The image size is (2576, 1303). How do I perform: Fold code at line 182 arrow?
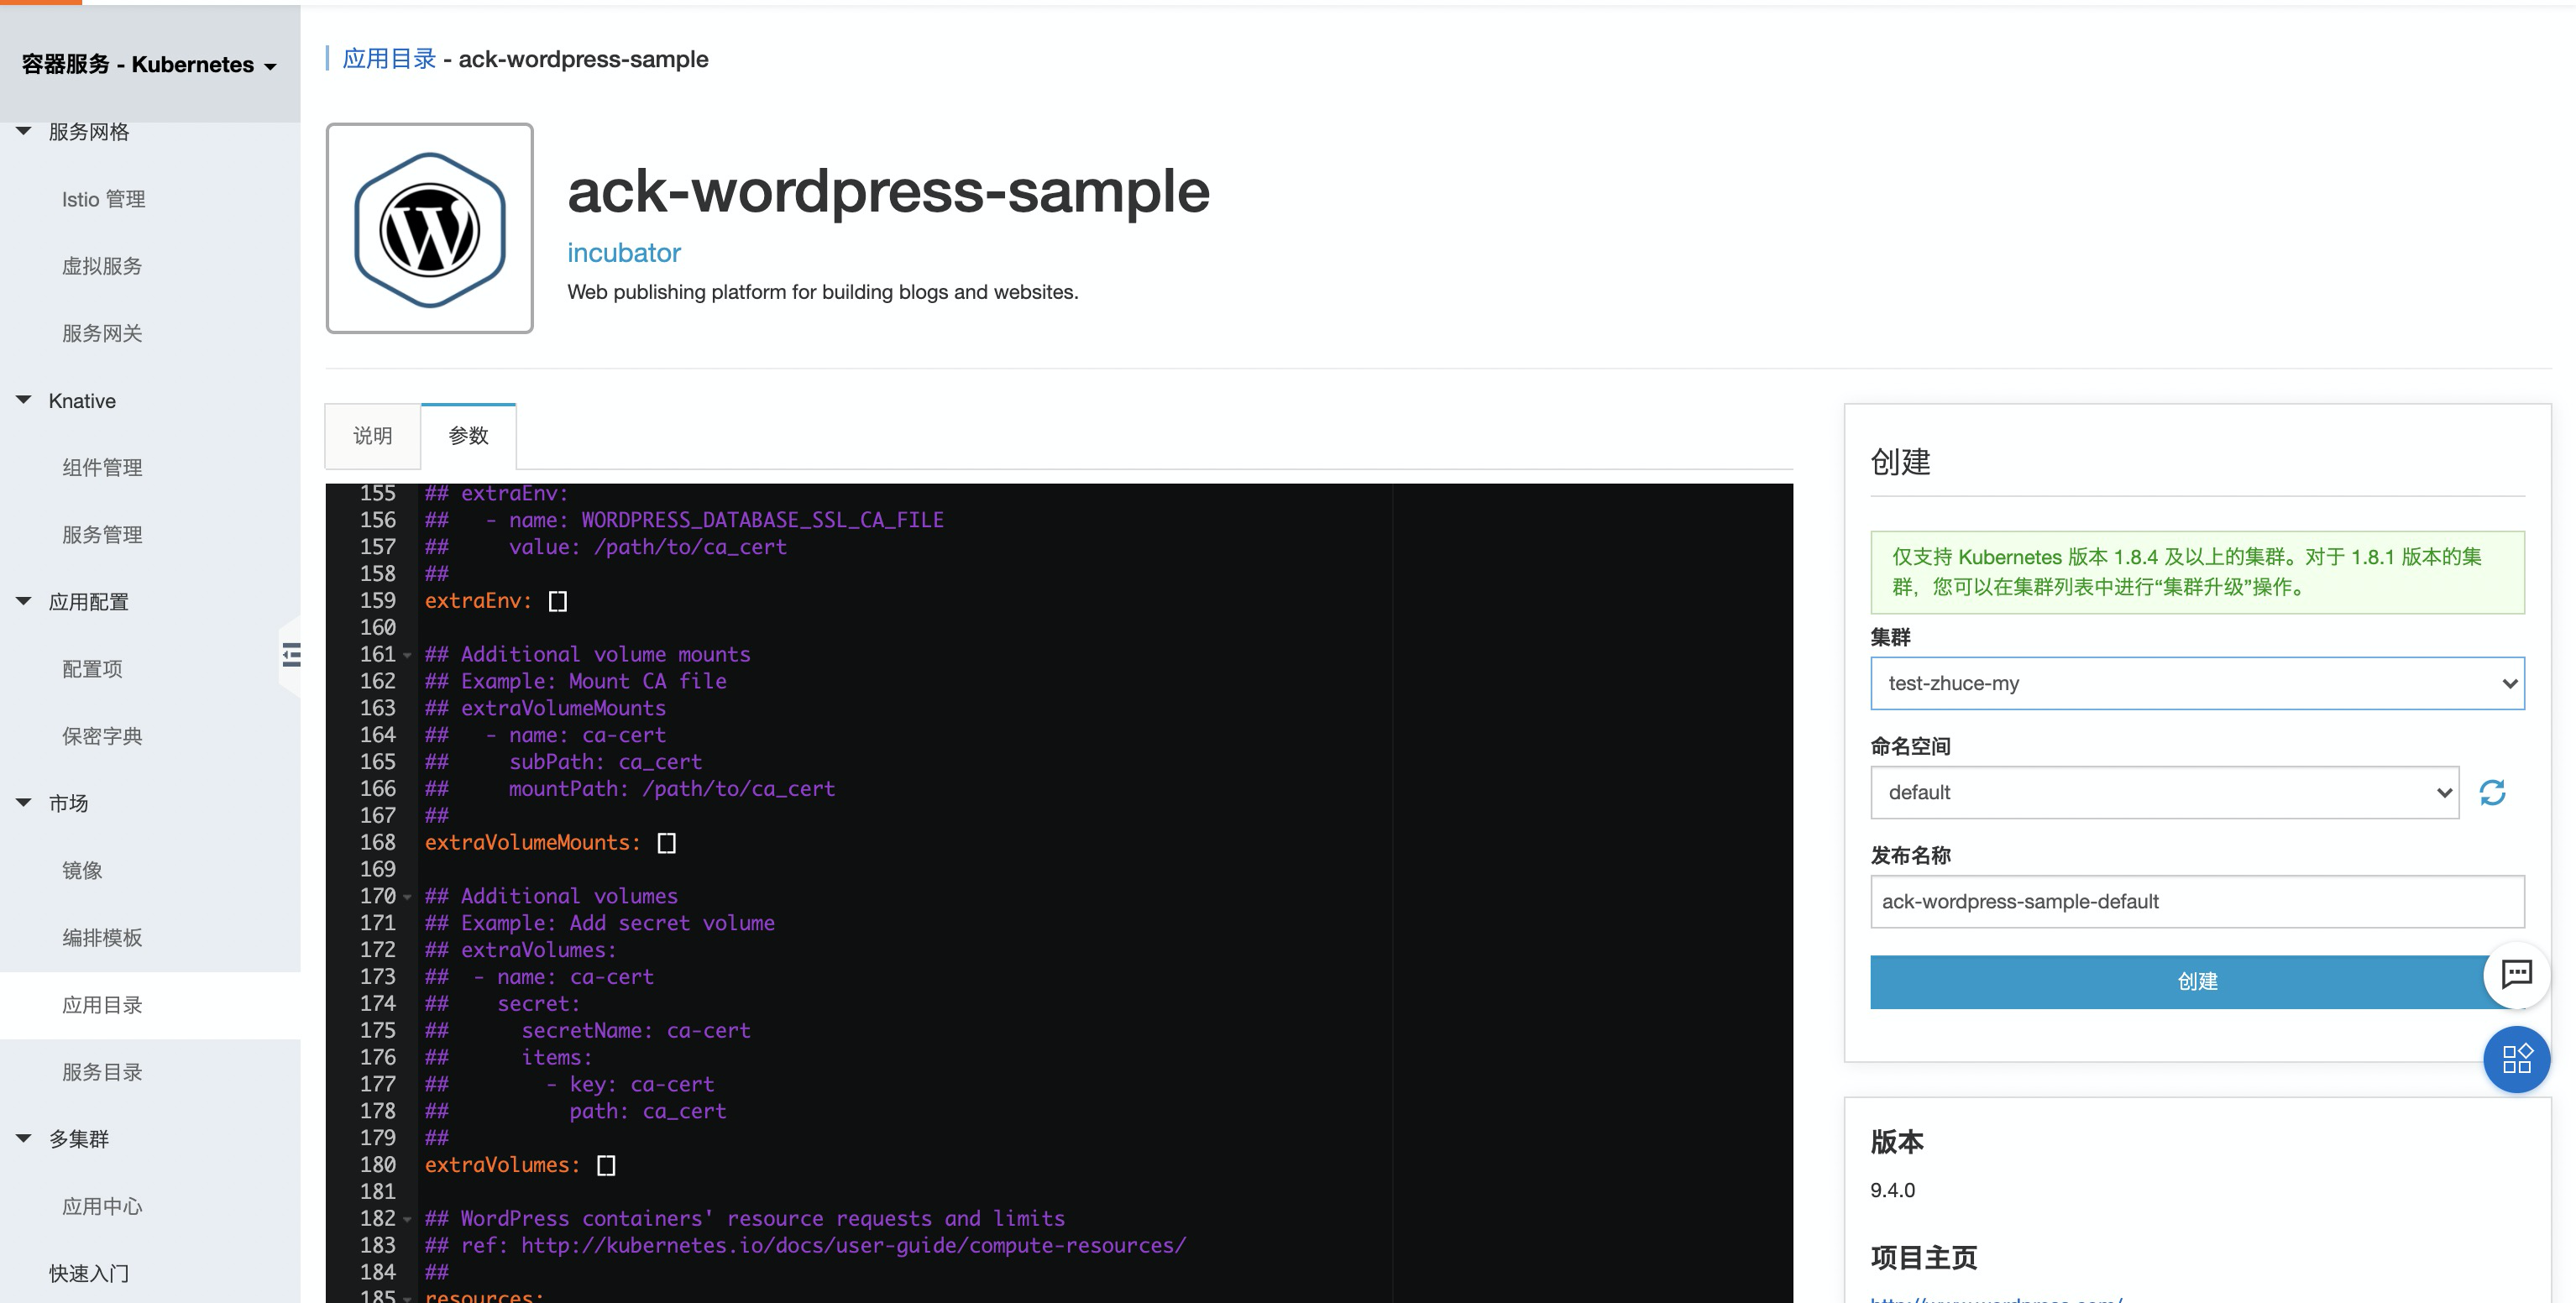pyautogui.click(x=407, y=1220)
